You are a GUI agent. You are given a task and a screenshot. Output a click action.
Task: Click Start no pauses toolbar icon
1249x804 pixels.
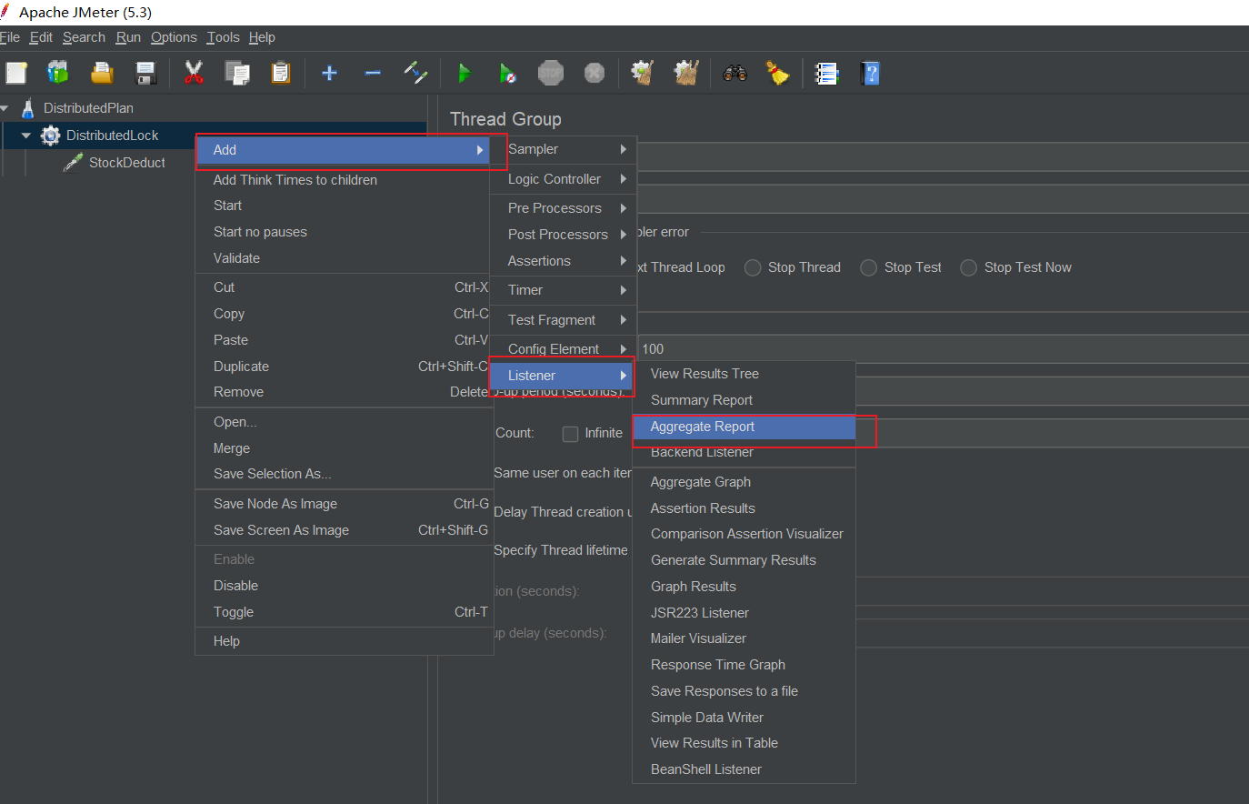507,73
